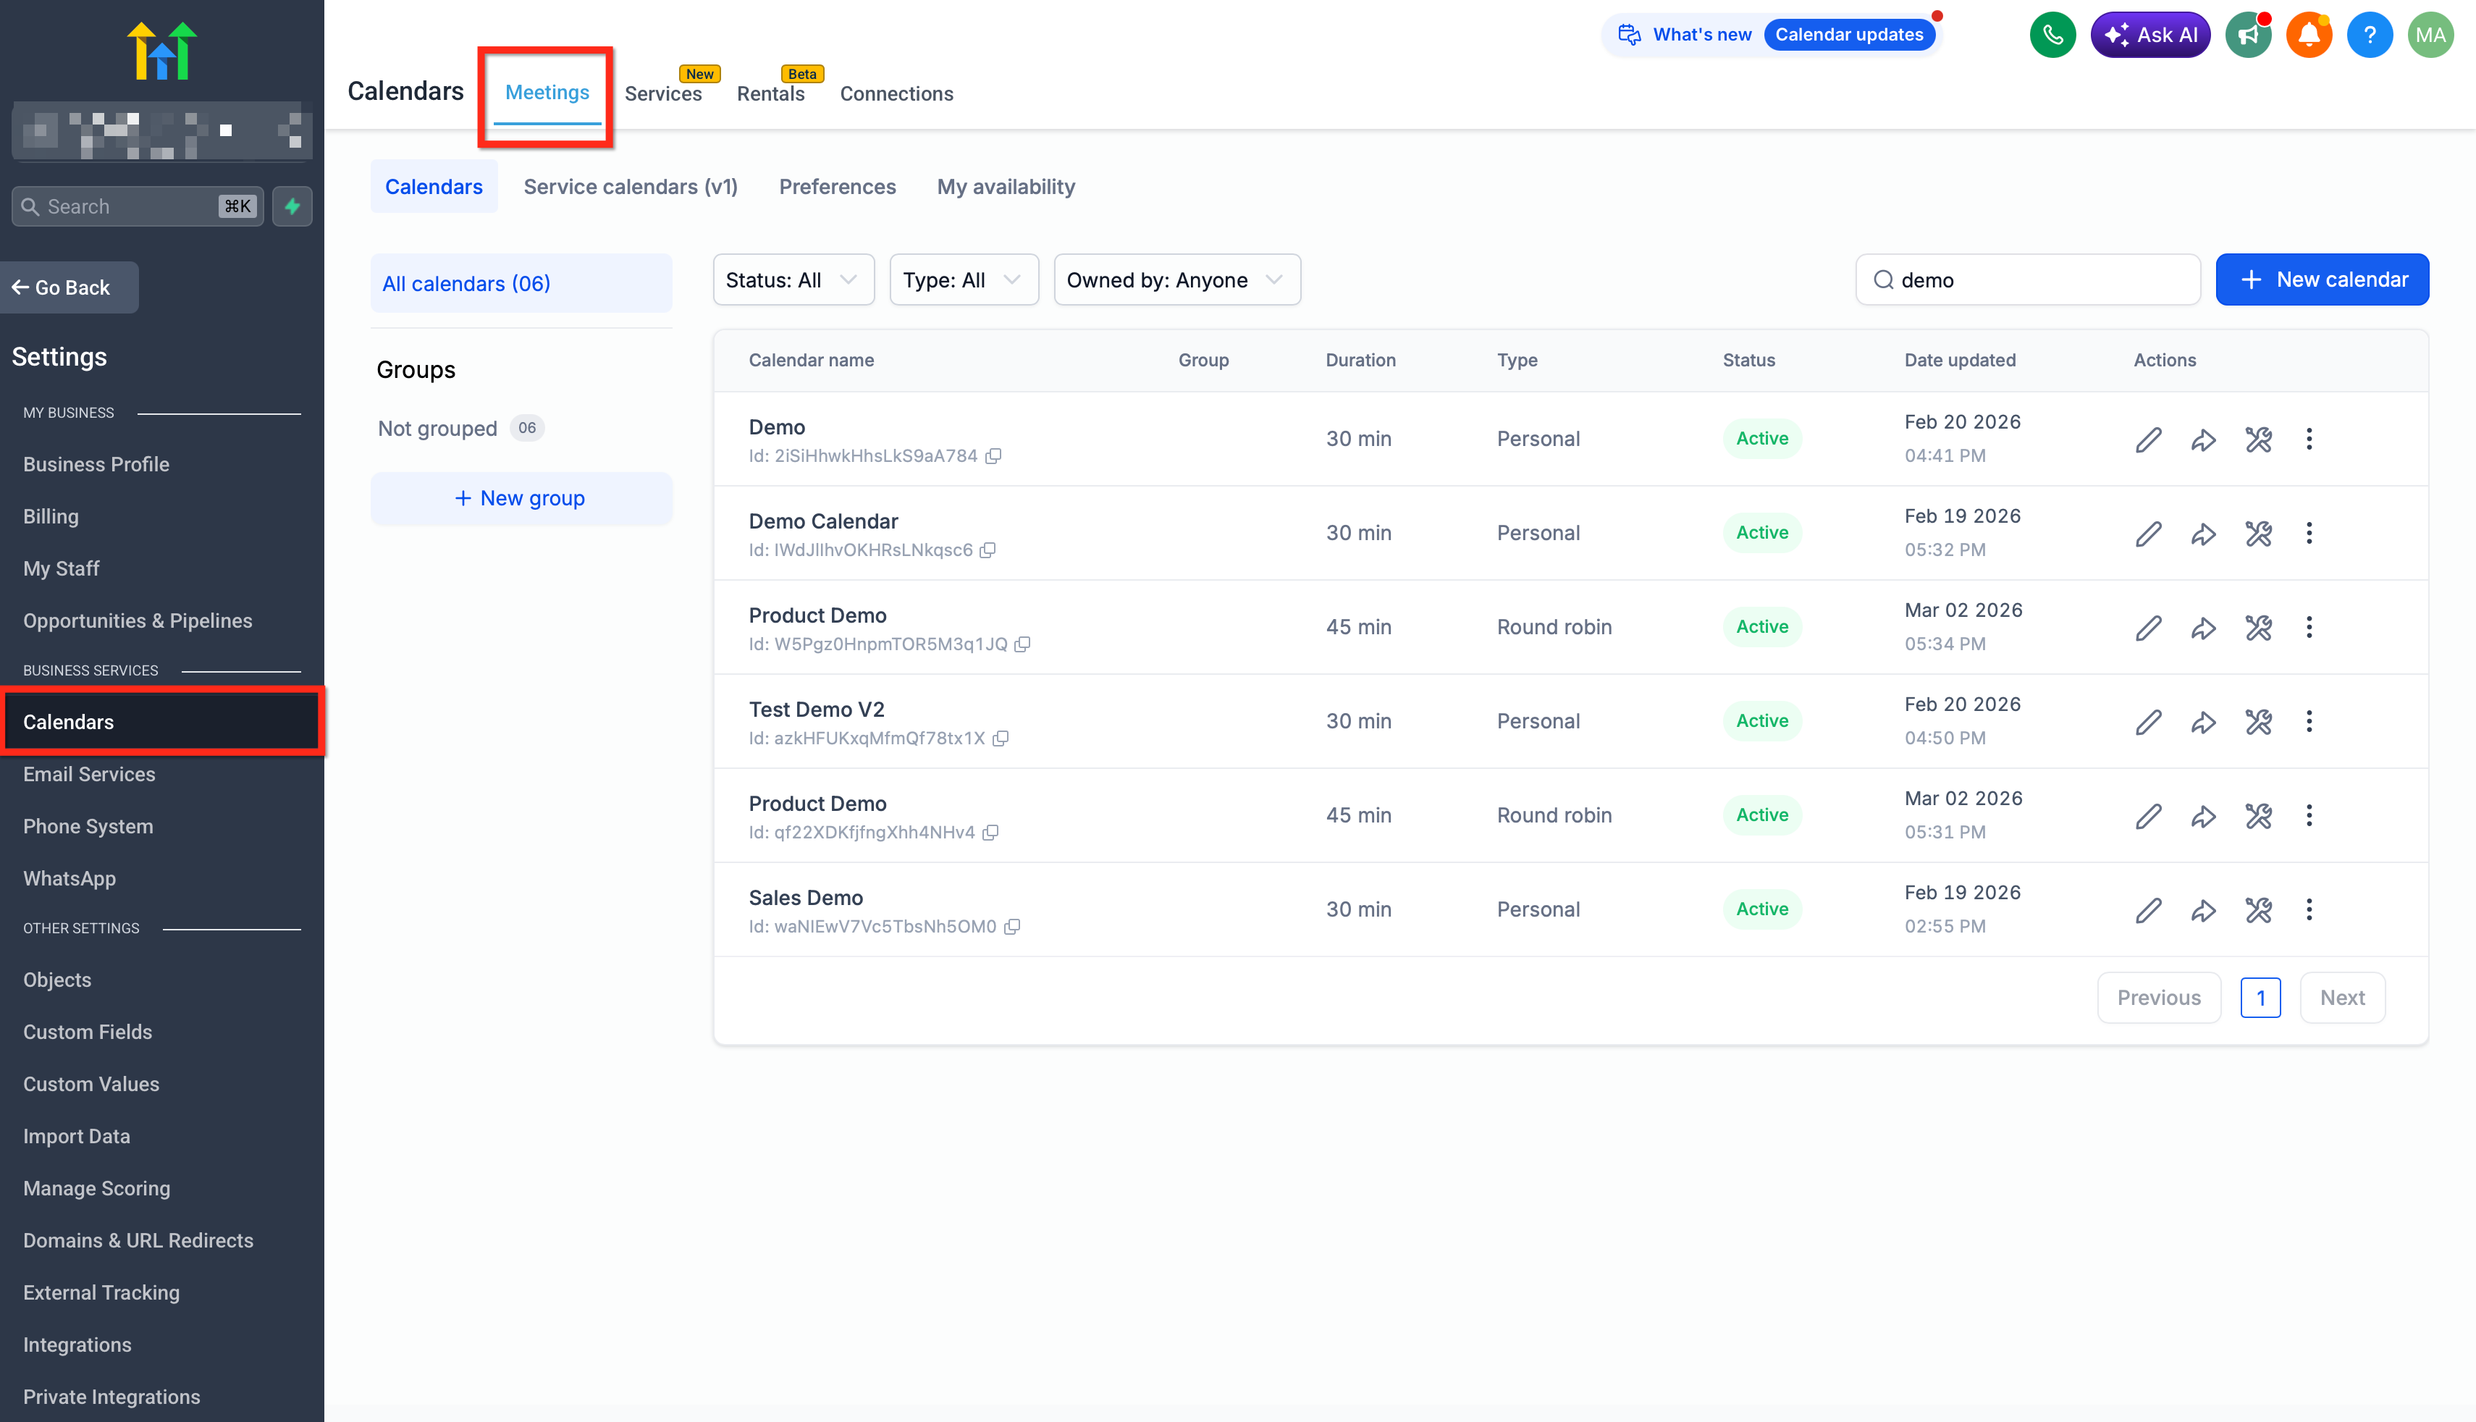Click the green lightning quick actions icon
Image resolution: width=2476 pixels, height=1422 pixels.
point(292,206)
